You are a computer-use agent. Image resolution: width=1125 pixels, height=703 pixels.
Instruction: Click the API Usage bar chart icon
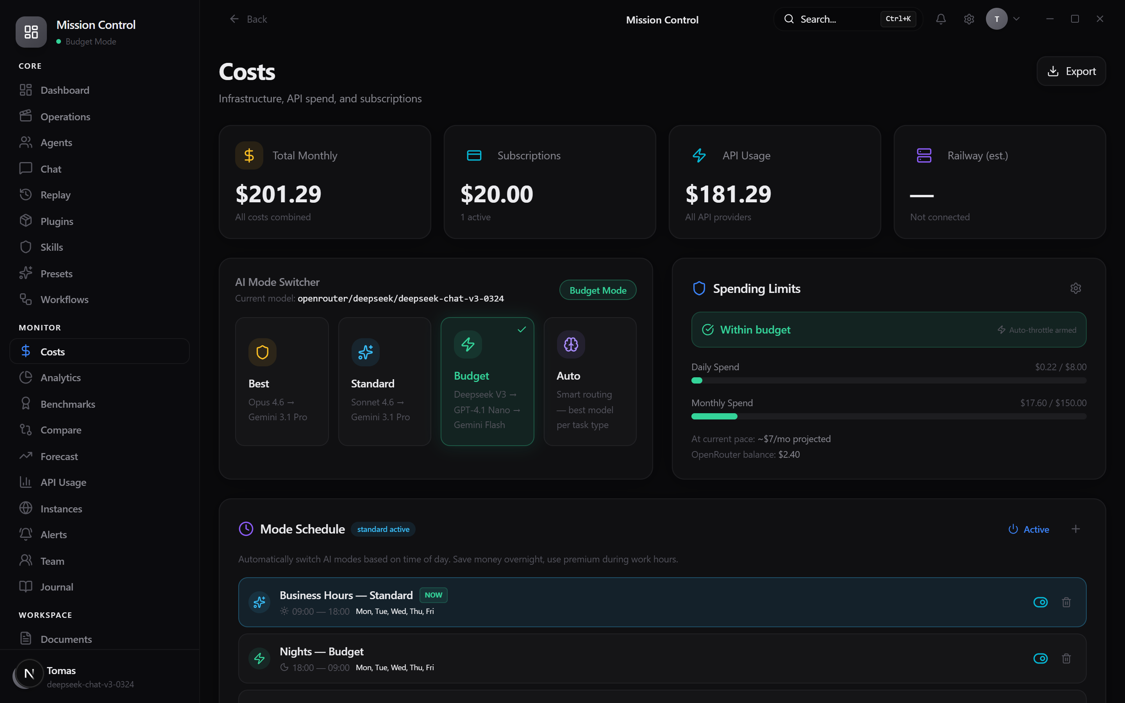(26, 482)
